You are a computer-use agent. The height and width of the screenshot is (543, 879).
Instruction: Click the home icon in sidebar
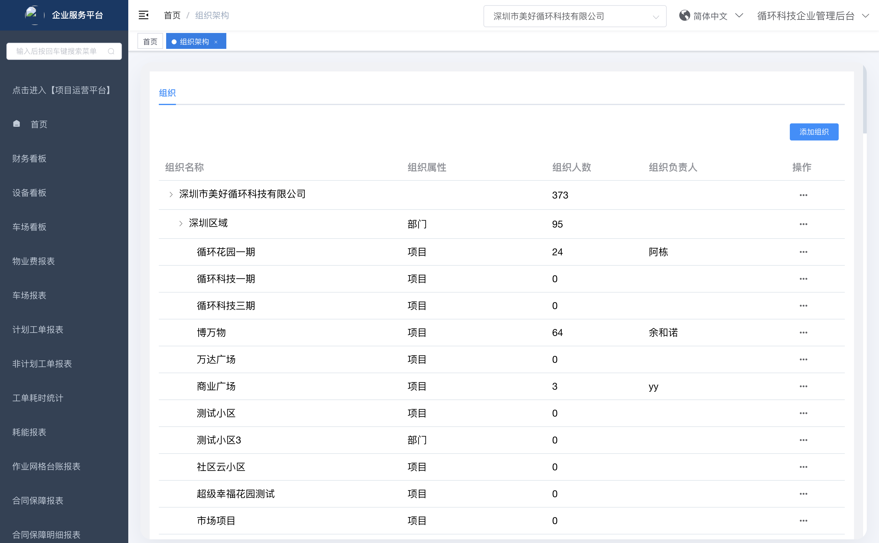pyautogui.click(x=16, y=124)
